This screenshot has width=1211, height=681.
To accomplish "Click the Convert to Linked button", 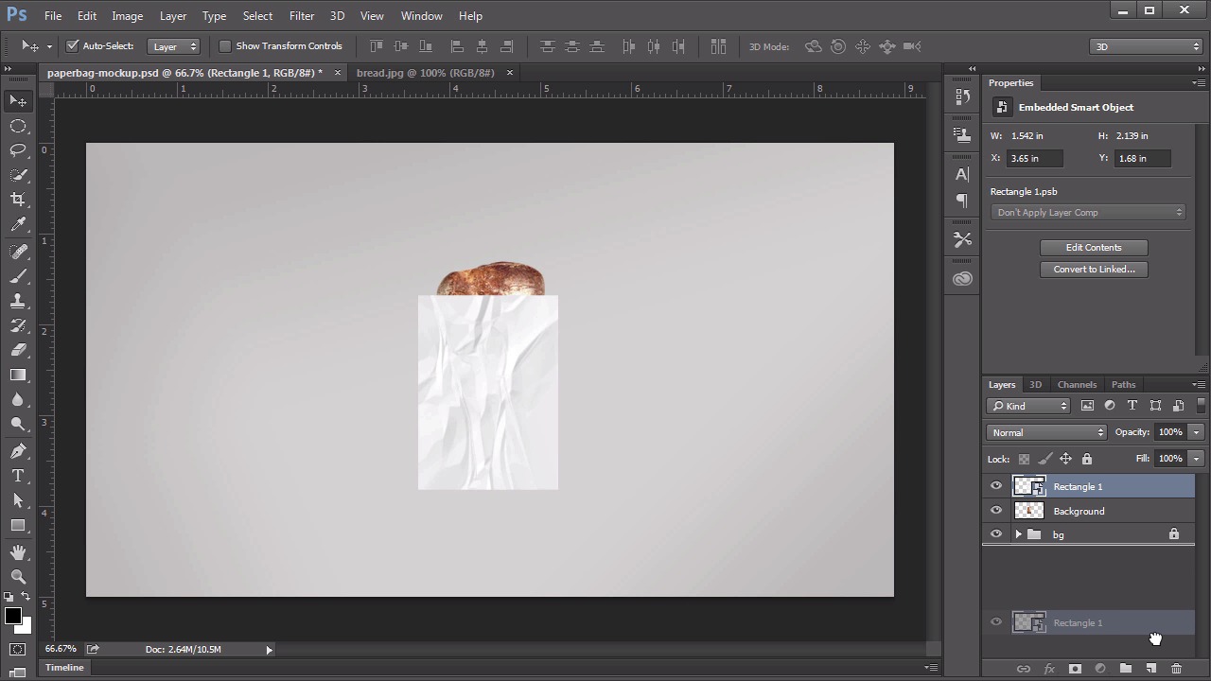I will click(x=1094, y=270).
